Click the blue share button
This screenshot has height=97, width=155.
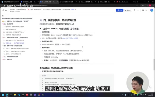pos(119,10)
